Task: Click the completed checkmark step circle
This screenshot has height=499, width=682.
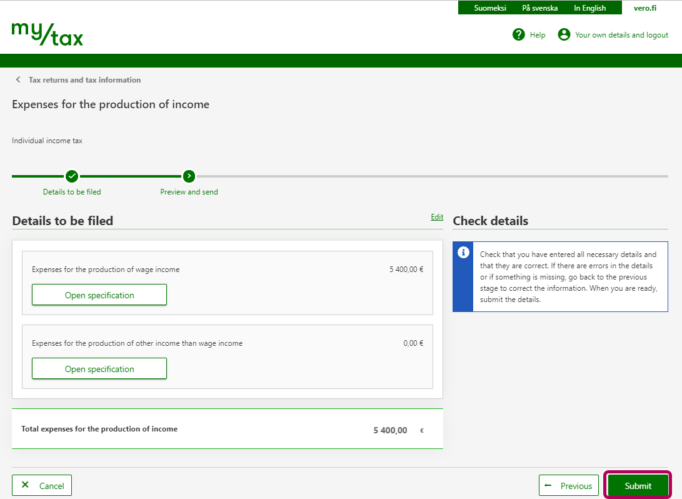Action: pyautogui.click(x=72, y=176)
